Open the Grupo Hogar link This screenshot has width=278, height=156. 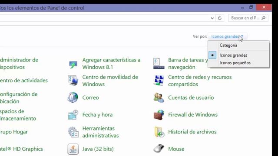(14, 132)
